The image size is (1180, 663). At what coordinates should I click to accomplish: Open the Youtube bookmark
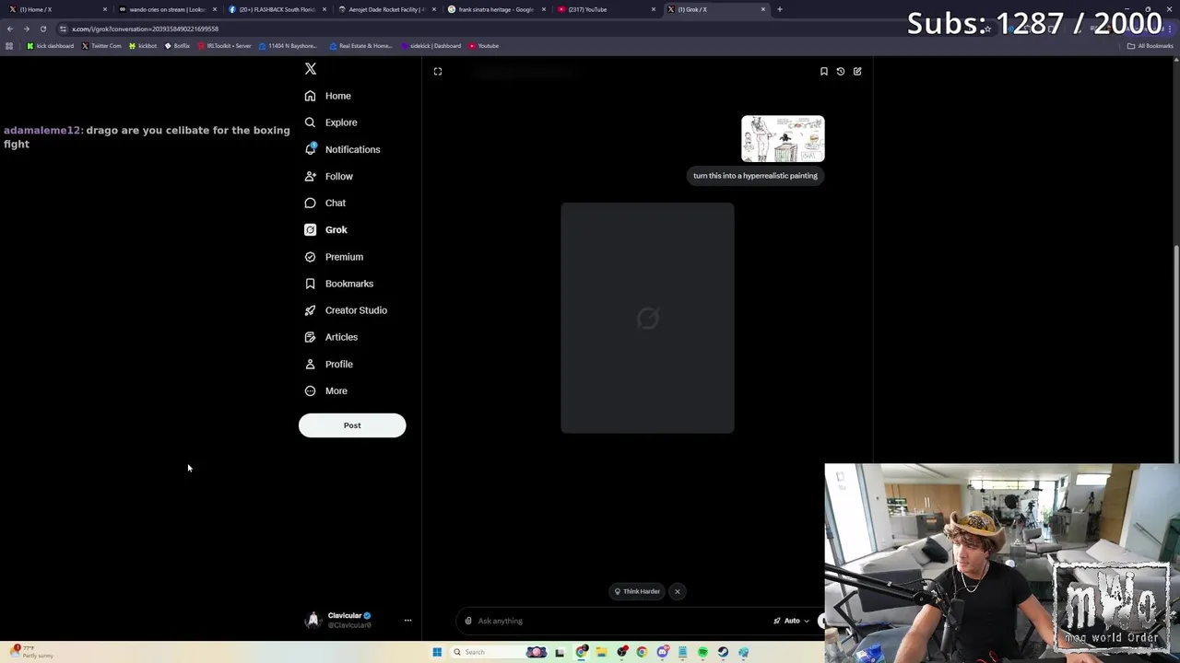click(484, 46)
